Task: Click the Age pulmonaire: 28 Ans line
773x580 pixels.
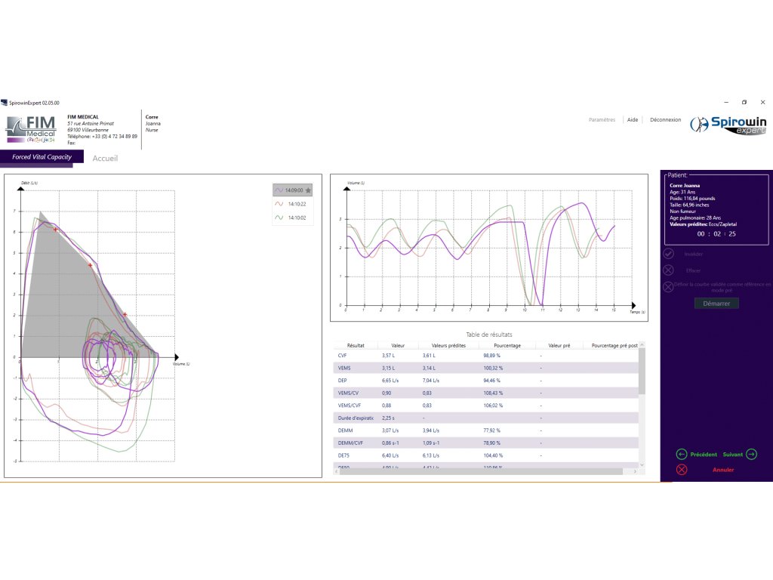Action: pyautogui.click(x=695, y=217)
